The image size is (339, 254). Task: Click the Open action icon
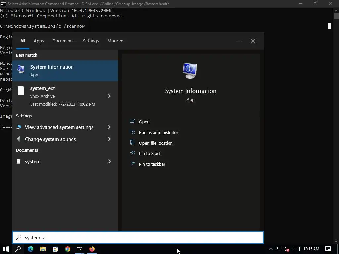(x=132, y=121)
